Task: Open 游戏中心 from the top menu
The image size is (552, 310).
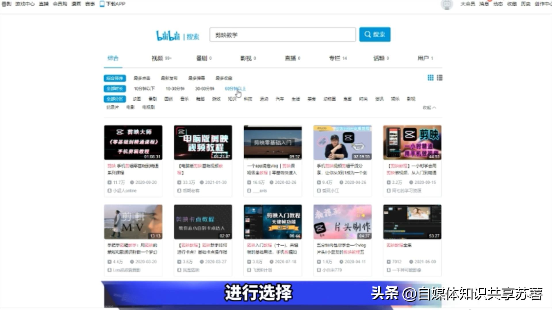Action: tap(25, 4)
